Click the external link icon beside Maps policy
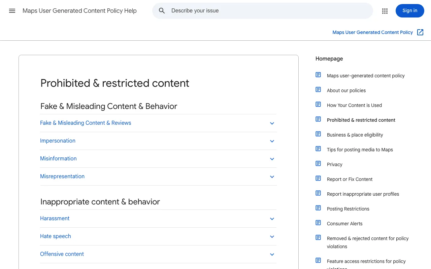 [420, 32]
